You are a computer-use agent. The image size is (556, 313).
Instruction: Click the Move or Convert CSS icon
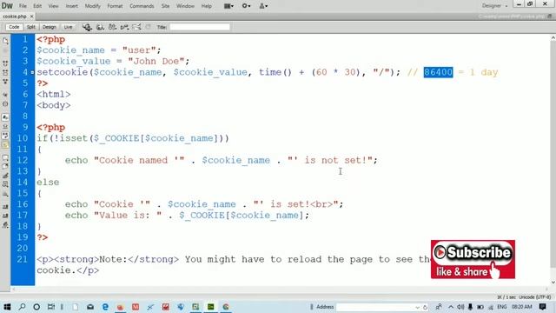(5, 194)
